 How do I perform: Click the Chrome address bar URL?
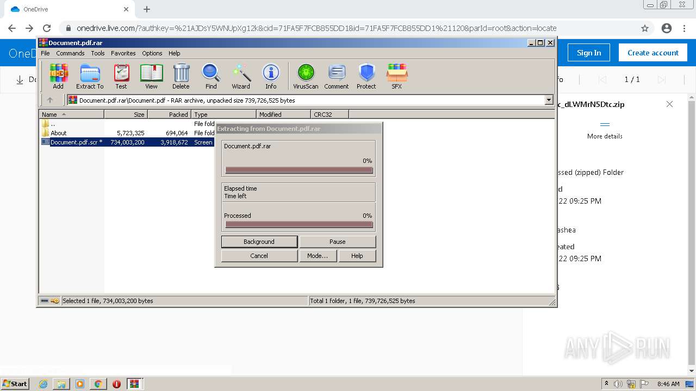pyautogui.click(x=316, y=28)
